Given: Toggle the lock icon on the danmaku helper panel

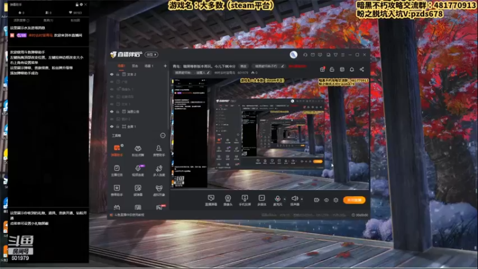Looking at the screenshot, I should coord(77,5).
